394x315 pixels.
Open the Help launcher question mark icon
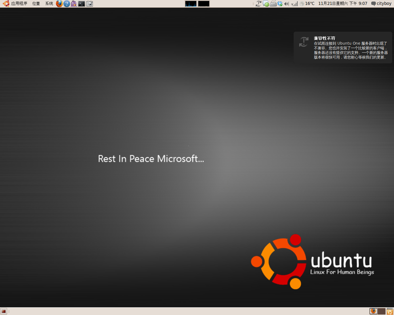pos(67,4)
